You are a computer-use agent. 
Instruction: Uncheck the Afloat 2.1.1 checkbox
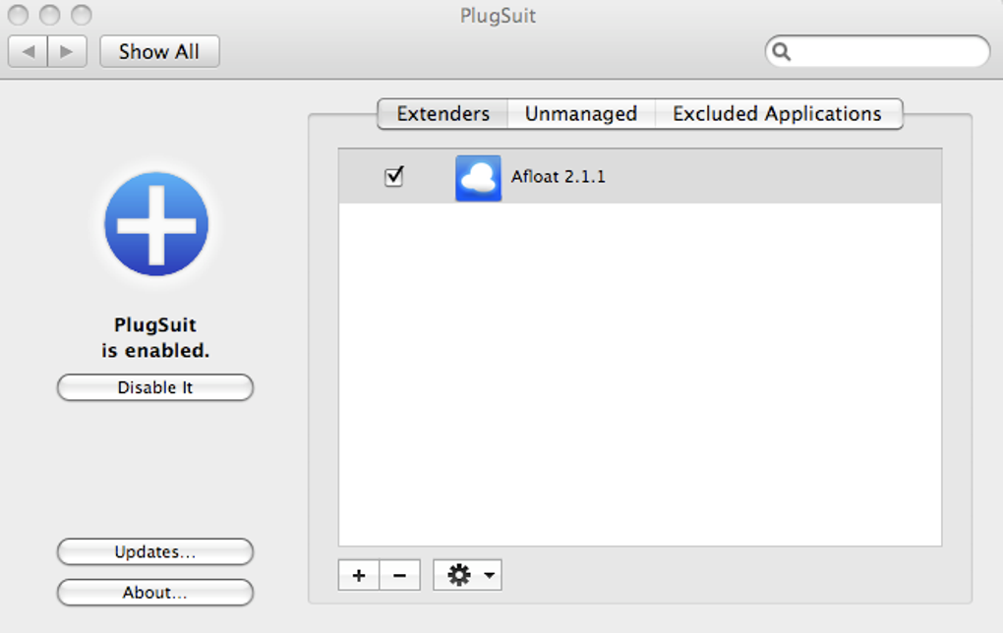394,177
